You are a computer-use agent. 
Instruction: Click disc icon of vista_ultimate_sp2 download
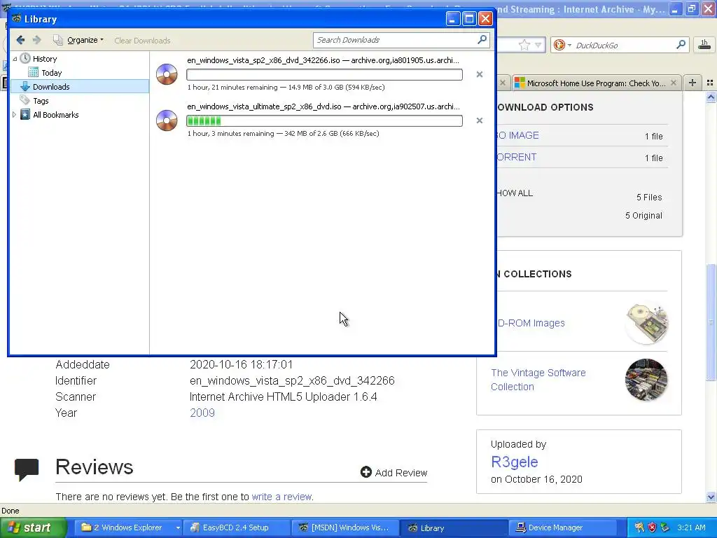pyautogui.click(x=167, y=120)
